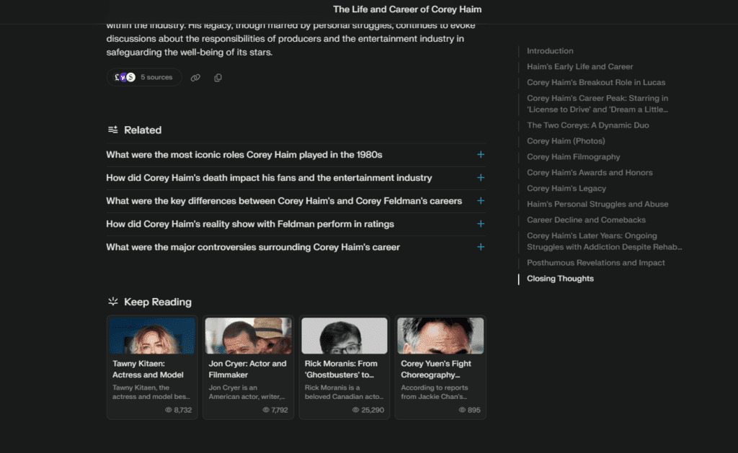738x453 pixels.
Task: Navigate to The Two Coreys section
Action: (x=587, y=125)
